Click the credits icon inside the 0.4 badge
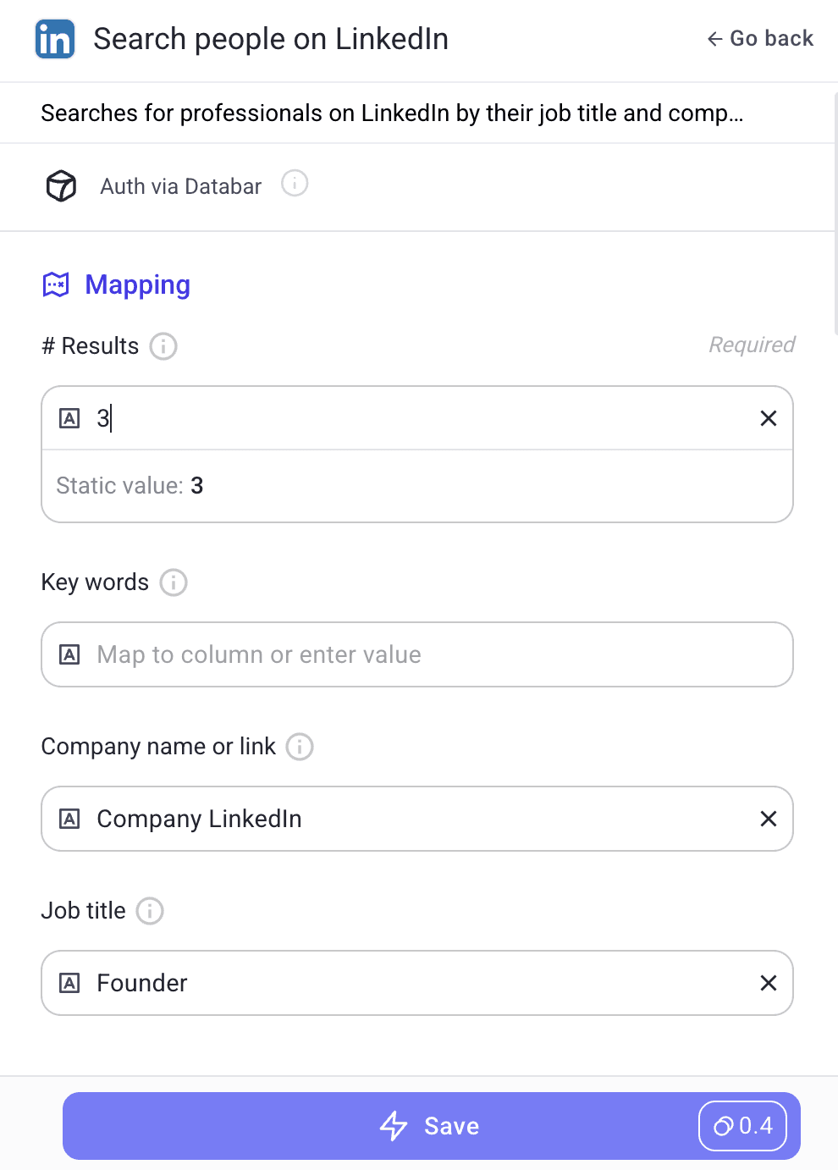This screenshot has width=838, height=1170. coord(724,1126)
